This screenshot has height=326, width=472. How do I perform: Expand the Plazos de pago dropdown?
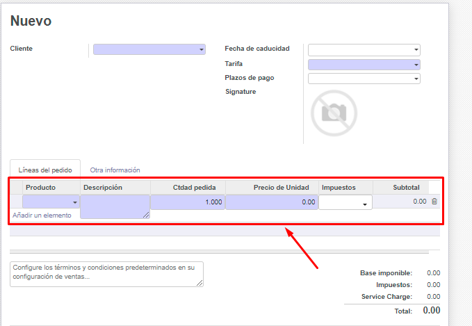tap(364, 79)
